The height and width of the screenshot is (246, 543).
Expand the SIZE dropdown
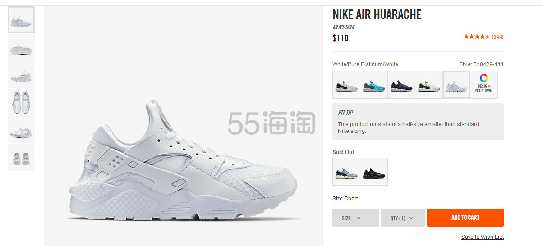[x=355, y=218]
